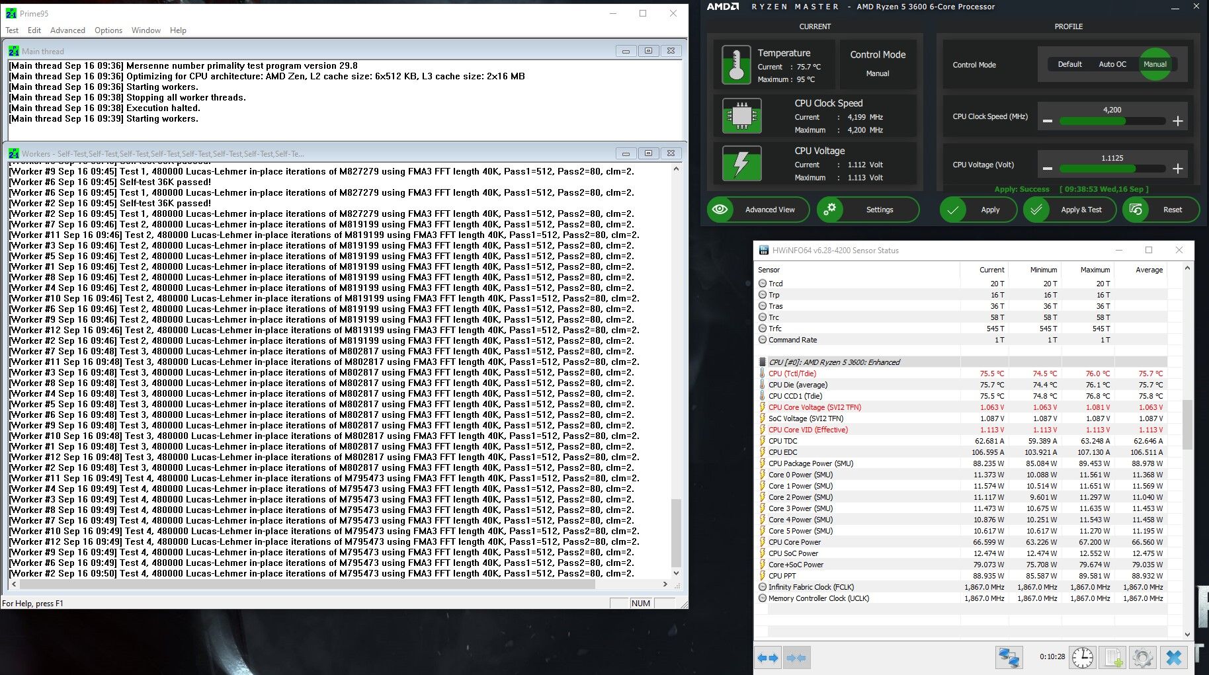Click the CPU Clock Speed chip icon
This screenshot has width=1209, height=675.
point(741,116)
